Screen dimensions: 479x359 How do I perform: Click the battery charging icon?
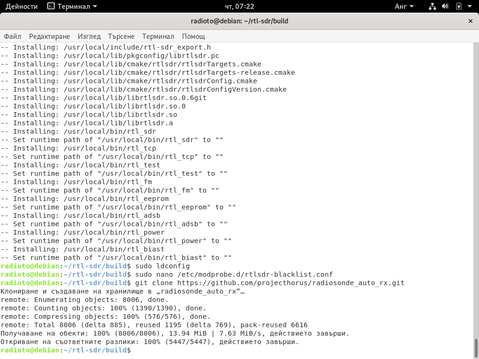coord(458,7)
